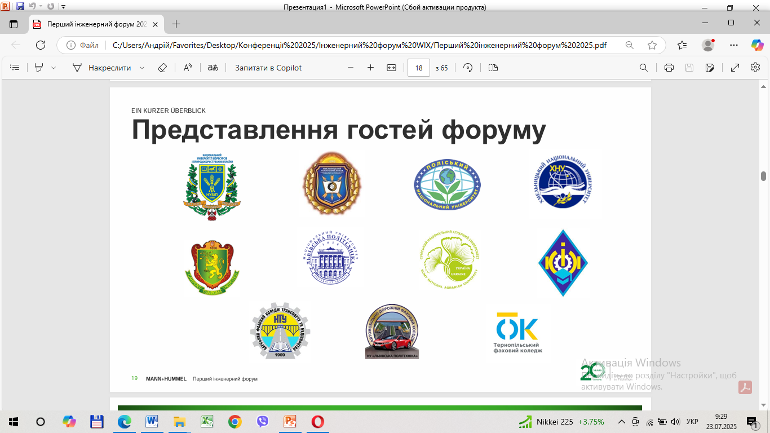Image resolution: width=770 pixels, height=433 pixels.
Task: Open PDF viewer settings gear
Action: tap(755, 67)
